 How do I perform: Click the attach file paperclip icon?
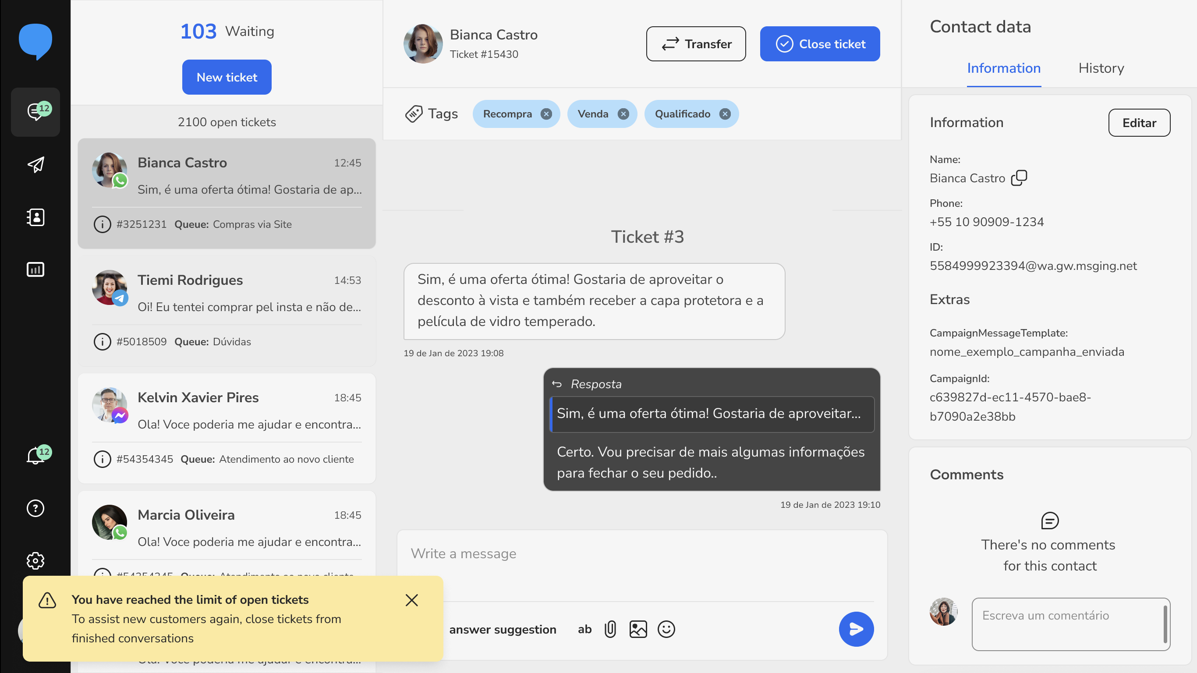[x=609, y=629]
